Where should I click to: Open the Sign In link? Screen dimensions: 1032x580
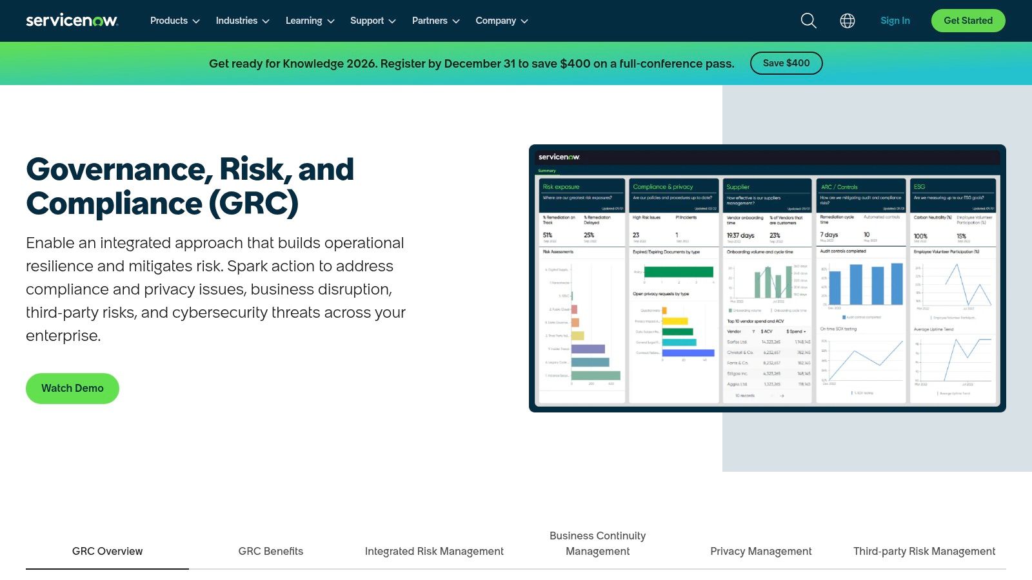[x=895, y=20]
